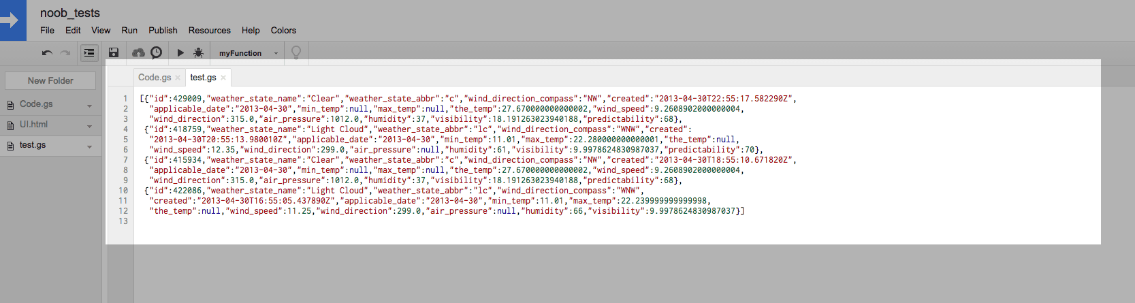The image size is (1135, 303).
Task: Open the myFunction selector dropdown
Action: 249,53
